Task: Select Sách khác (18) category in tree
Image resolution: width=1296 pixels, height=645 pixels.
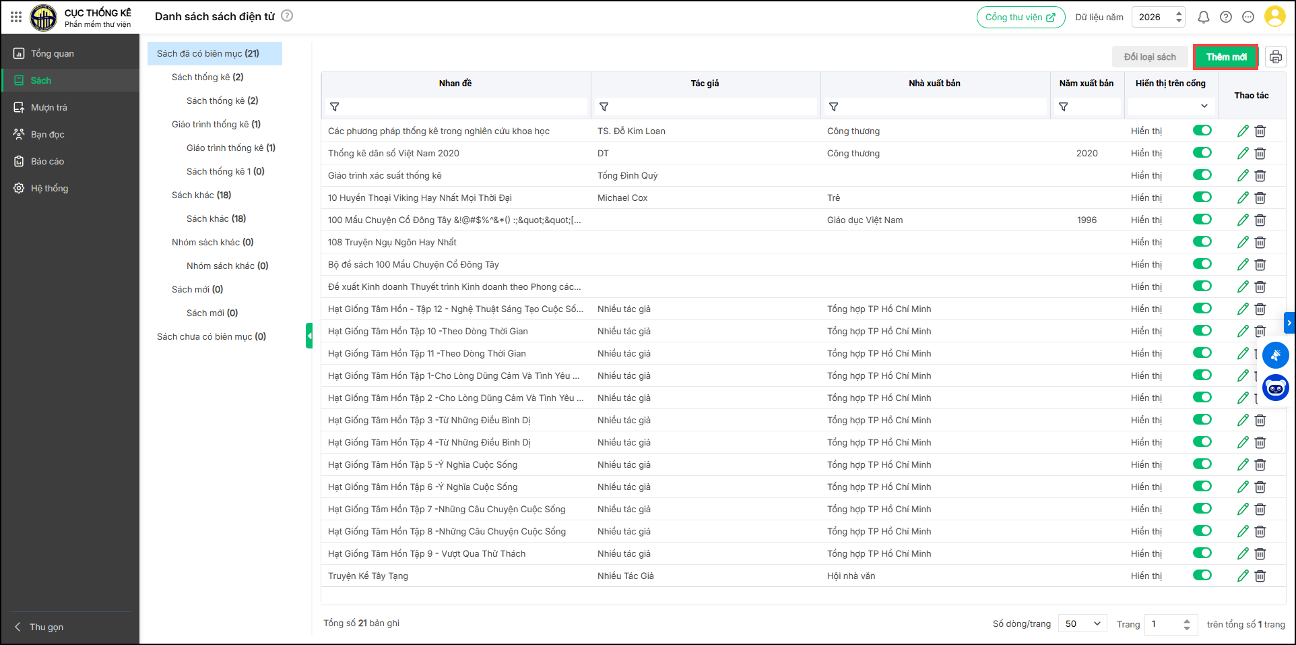Action: pos(201,195)
